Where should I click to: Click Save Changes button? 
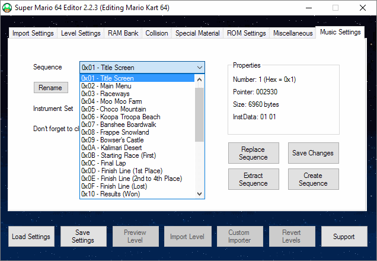pos(314,153)
